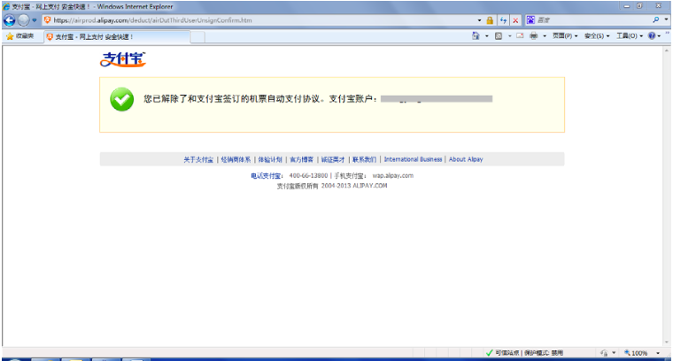
Task: Print the page with the printer icon
Action: pos(533,36)
